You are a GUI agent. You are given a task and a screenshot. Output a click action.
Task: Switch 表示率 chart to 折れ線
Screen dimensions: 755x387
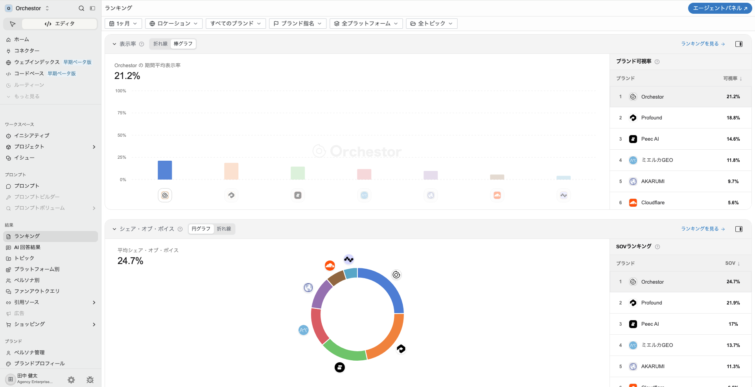point(160,44)
